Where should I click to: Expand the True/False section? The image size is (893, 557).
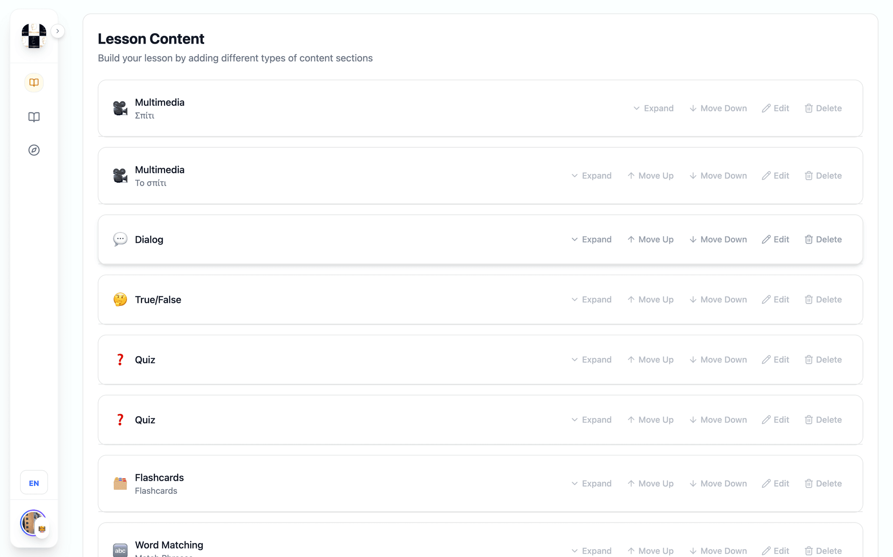[x=591, y=299]
